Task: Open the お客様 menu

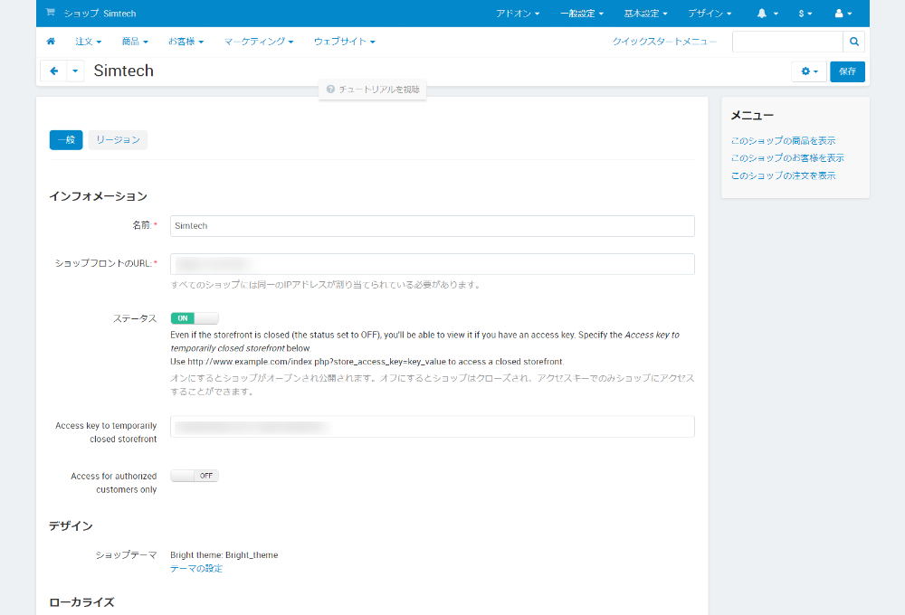Action: 186,42
